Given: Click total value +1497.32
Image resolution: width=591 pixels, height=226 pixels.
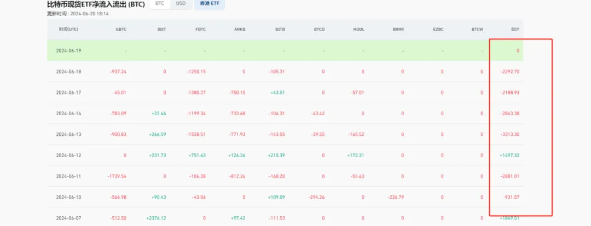Looking at the screenshot, I should pos(510,155).
